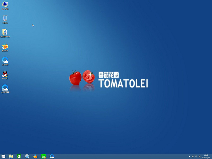Launch QQ Browser from the desktop
The image size is (212, 159).
tap(5, 88)
